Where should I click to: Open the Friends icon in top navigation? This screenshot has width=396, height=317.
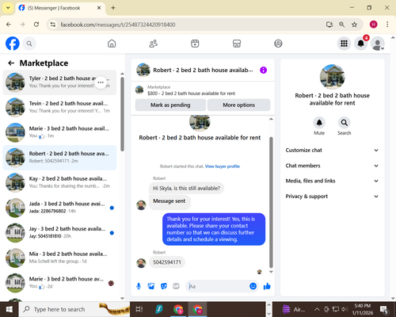click(x=154, y=44)
